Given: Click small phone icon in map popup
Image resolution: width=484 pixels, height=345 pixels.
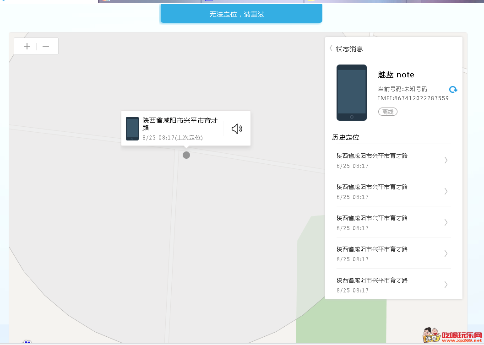Looking at the screenshot, I should tap(132, 129).
